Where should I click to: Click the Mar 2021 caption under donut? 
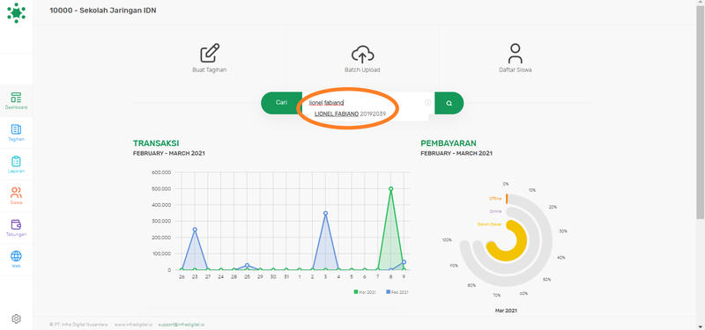506,311
